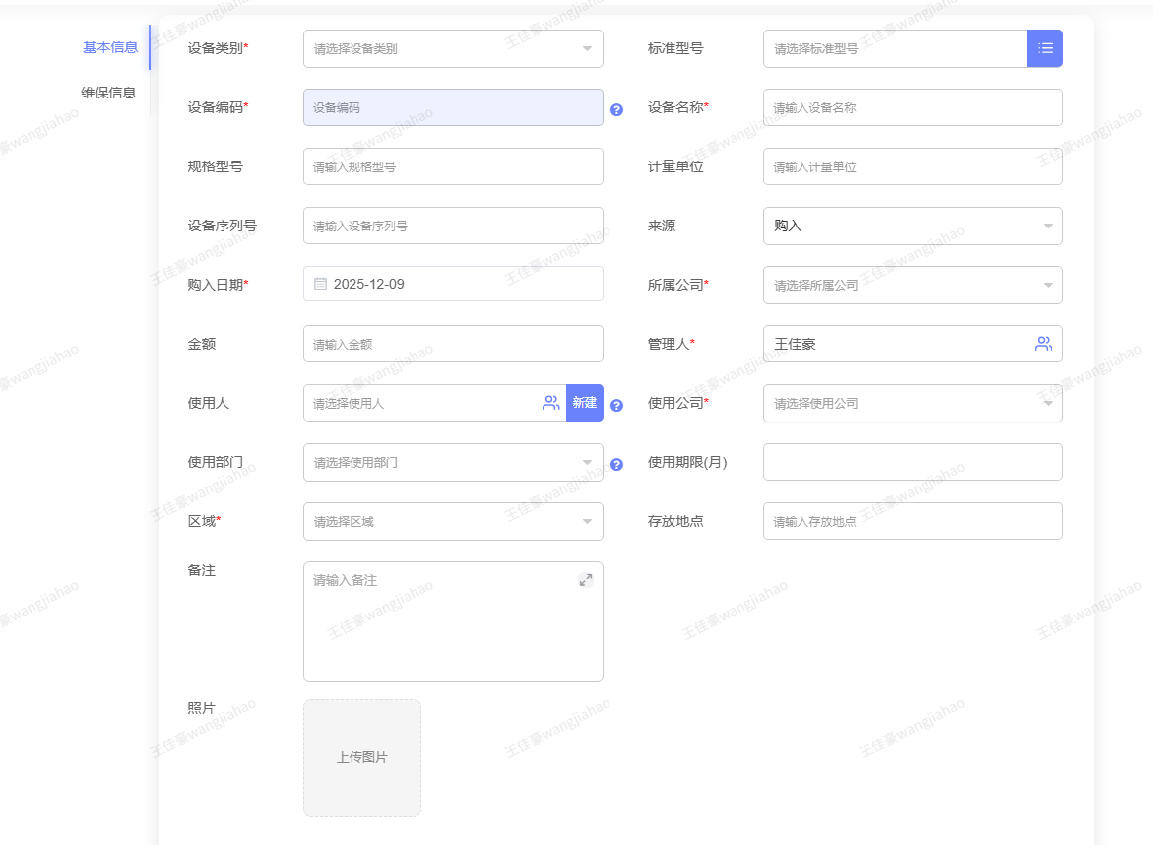Click the 设备名称 input field
Screen dimensions: 1153x845
912,107
